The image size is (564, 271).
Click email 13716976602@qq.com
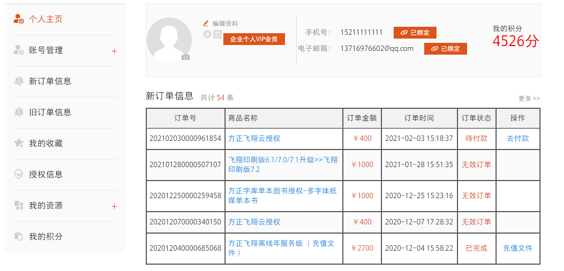(x=377, y=48)
